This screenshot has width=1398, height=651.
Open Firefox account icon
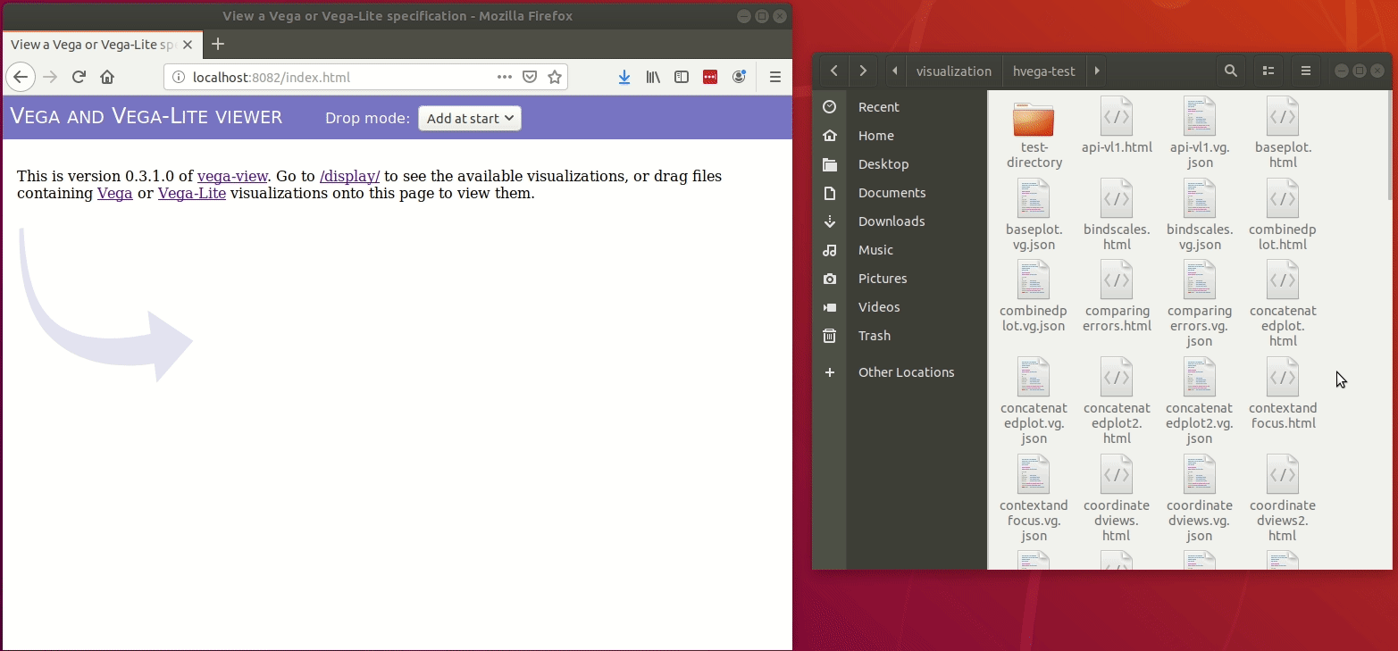(739, 77)
